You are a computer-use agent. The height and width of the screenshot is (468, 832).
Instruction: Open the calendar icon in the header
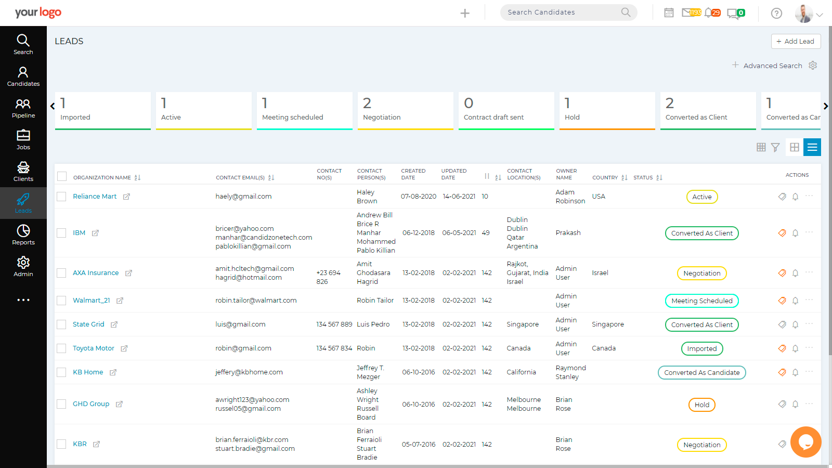669,12
